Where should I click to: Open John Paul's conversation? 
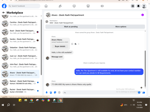click(20, 65)
